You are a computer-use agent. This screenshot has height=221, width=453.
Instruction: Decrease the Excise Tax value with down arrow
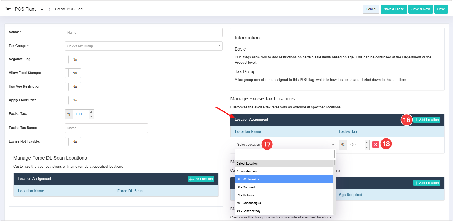(91, 117)
